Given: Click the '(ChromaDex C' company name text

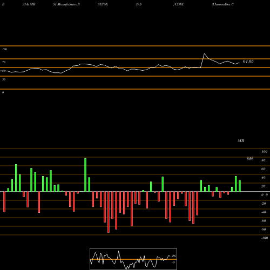Looking at the screenshot, I should click(x=223, y=4).
